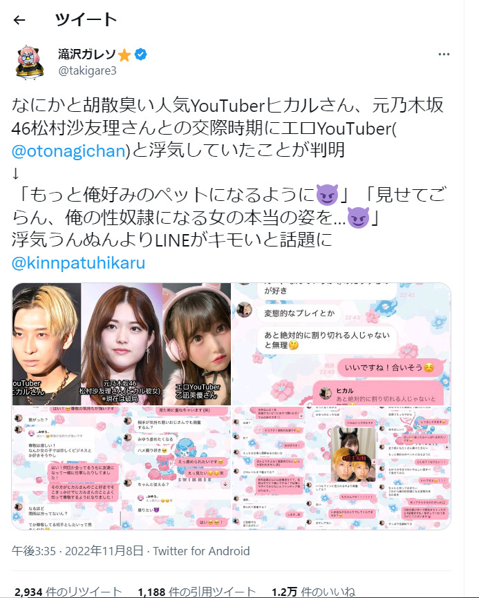Open the three-portrait collage image
Image resolution: width=479 pixels, height=598 pixels.
coord(122,344)
